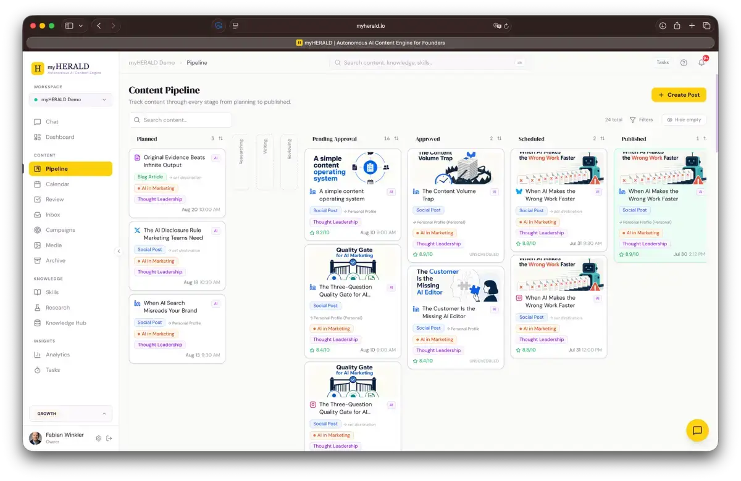Toggle Hide empty columns
This screenshot has height=481, width=741.
[684, 120]
